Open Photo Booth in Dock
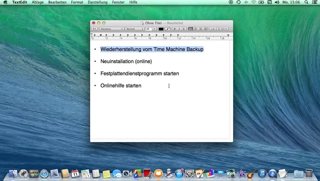 click(x=148, y=173)
